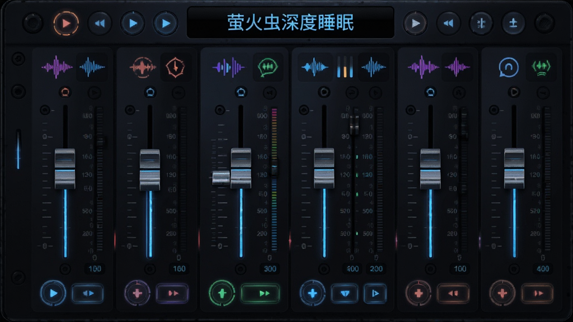Click the dark knob right of export icon

545,23
